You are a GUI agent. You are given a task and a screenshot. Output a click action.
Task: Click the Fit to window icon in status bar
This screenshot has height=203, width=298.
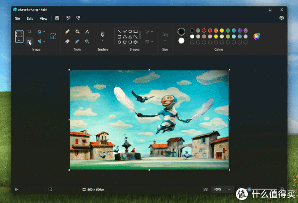coord(206,189)
